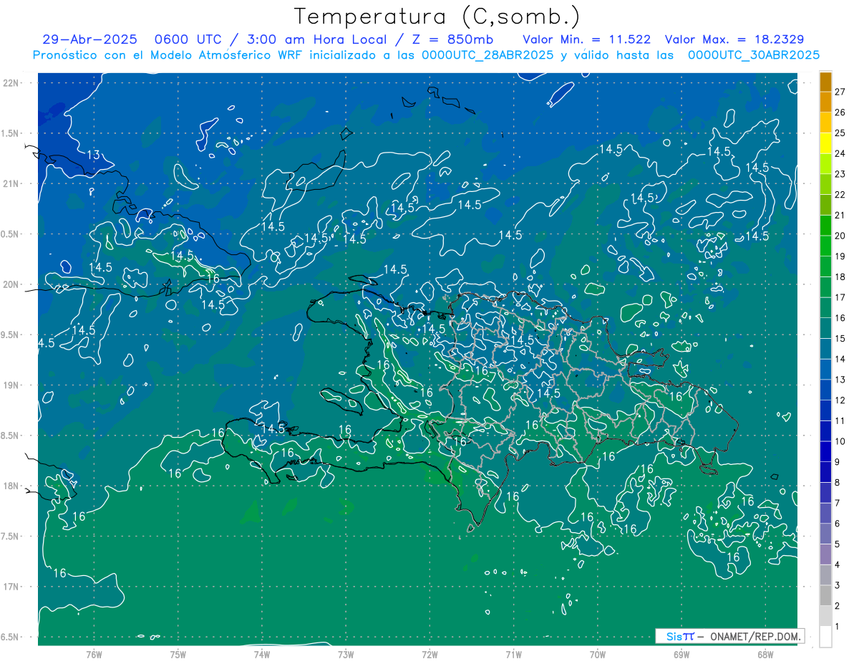
Task: Click the color scale value "15"
Action: click(x=840, y=338)
